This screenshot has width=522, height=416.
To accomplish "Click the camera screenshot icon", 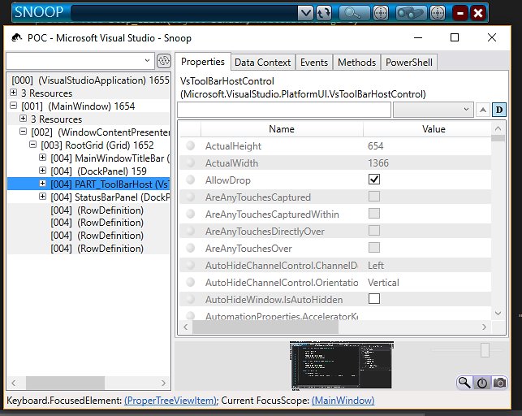I will (499, 383).
